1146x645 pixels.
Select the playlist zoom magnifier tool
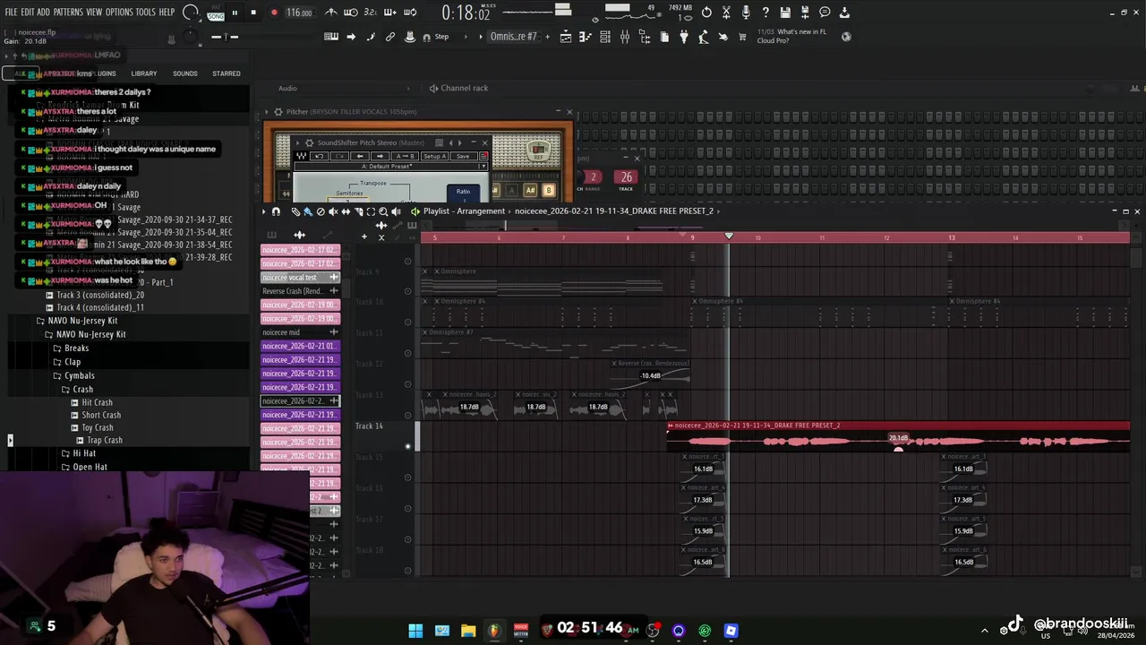pyautogui.click(x=383, y=211)
